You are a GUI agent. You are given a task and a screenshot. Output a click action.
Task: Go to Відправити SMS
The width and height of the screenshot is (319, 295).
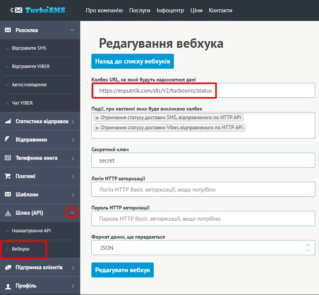[x=29, y=48]
